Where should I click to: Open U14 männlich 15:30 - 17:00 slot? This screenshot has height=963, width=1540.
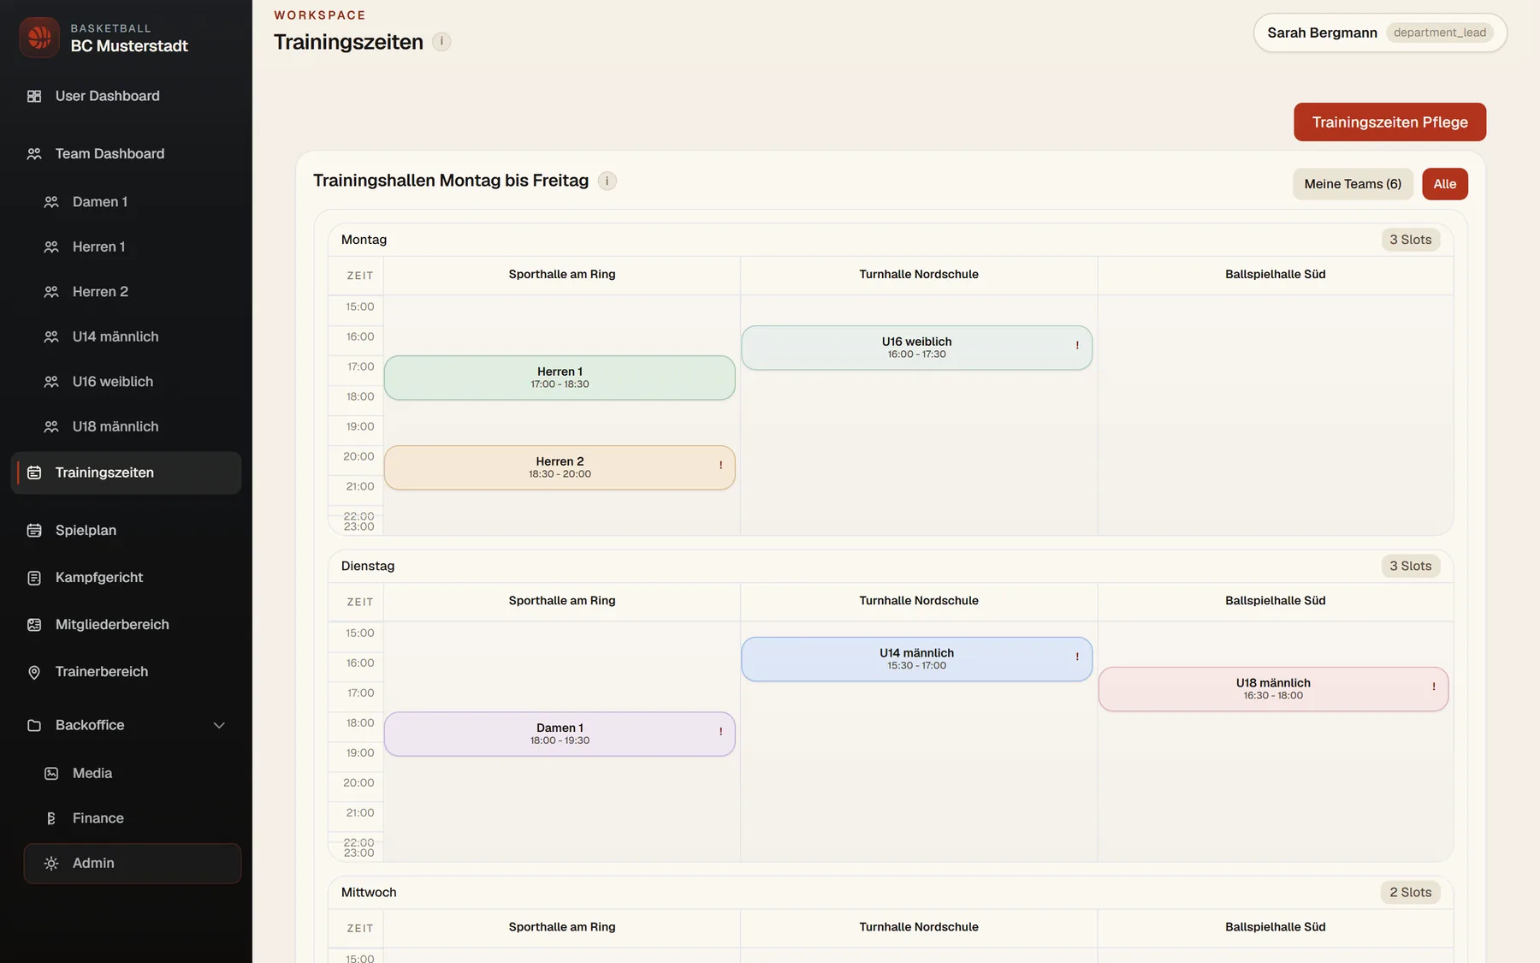pos(916,659)
